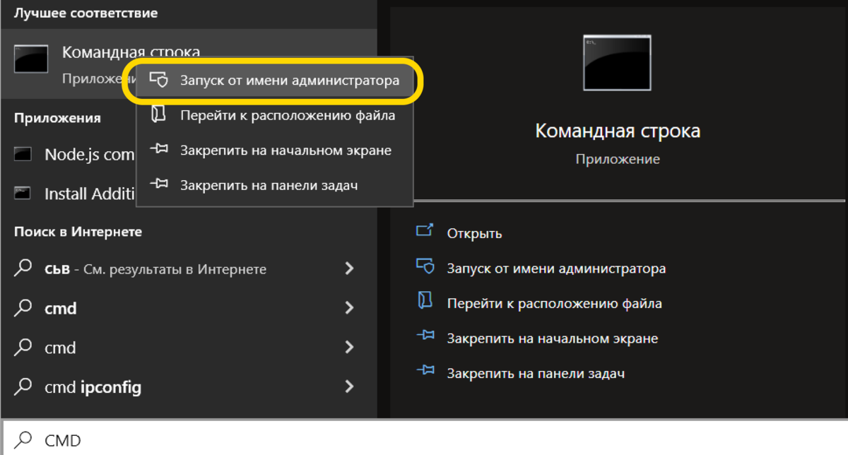Viewport: 848px width, 455px height.
Task: Click pin icon beside context 'Закрепить на начальном экране'
Action: tap(160, 150)
